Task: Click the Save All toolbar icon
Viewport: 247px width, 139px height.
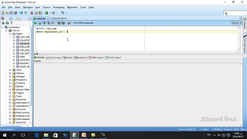Action: point(15,13)
